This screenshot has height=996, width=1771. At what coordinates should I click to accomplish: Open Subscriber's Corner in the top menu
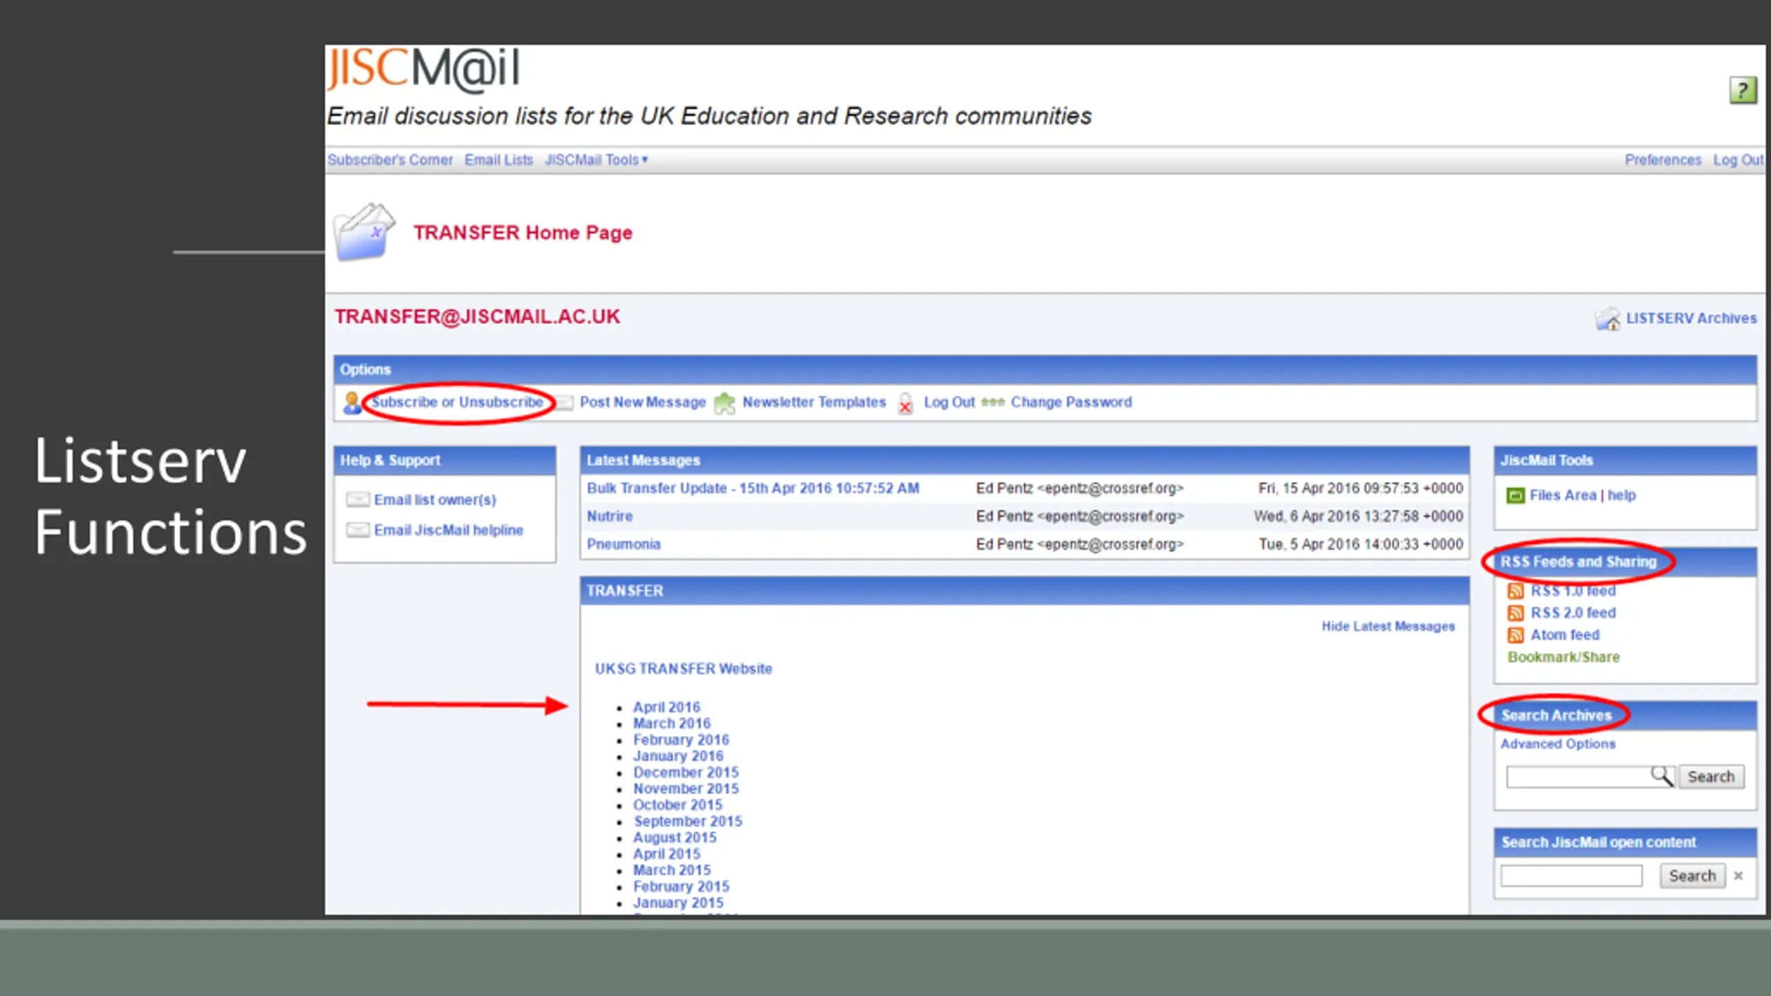click(390, 160)
